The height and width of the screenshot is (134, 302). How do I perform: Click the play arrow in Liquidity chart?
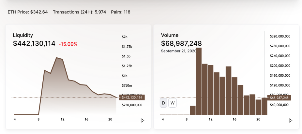[x=143, y=121]
